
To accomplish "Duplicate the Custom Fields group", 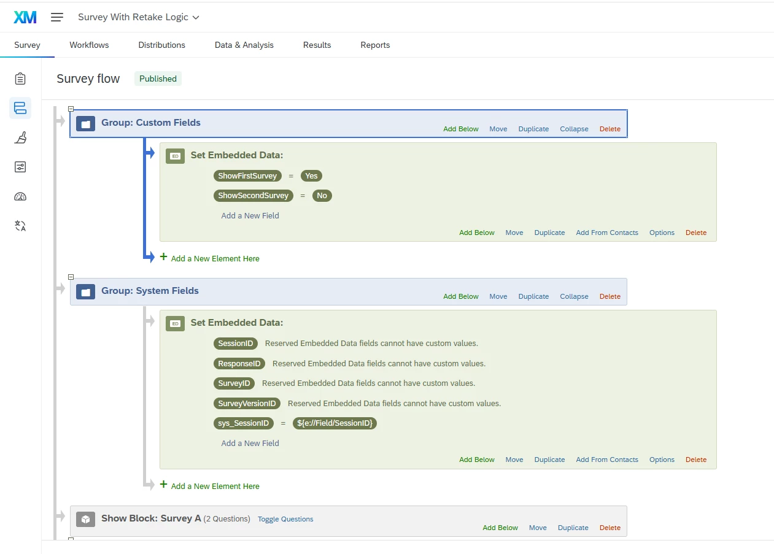I will click(x=533, y=129).
